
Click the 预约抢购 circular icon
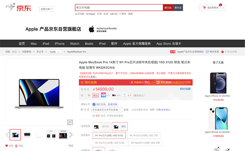click(x=82, y=83)
